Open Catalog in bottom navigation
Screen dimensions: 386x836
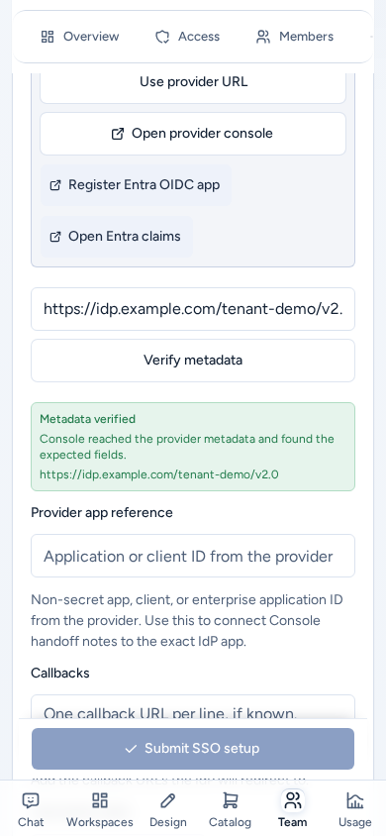click(230, 809)
